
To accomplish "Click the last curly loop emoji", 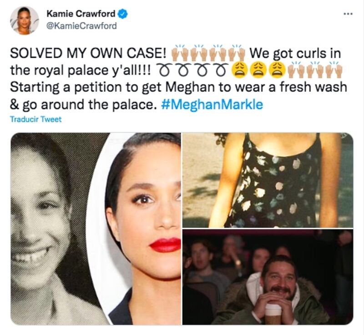I will 221,70.
